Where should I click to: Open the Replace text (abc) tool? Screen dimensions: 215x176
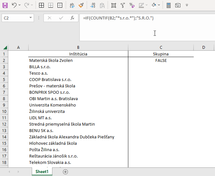pyautogui.click(x=72, y=5)
